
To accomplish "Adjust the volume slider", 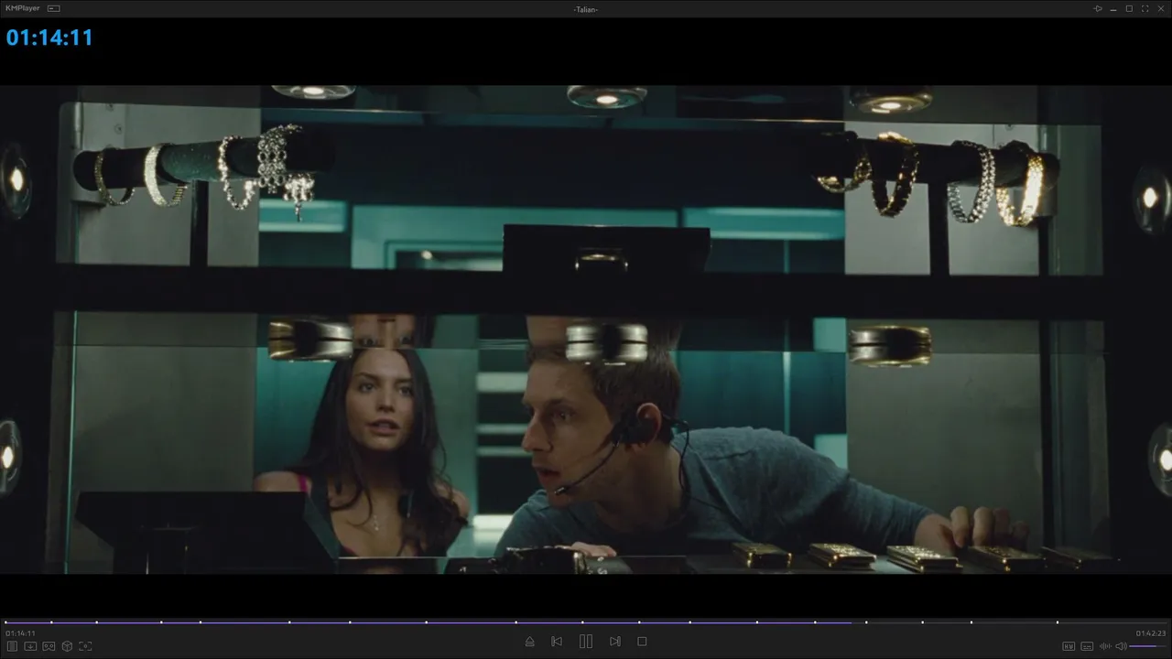I will 1148,646.
